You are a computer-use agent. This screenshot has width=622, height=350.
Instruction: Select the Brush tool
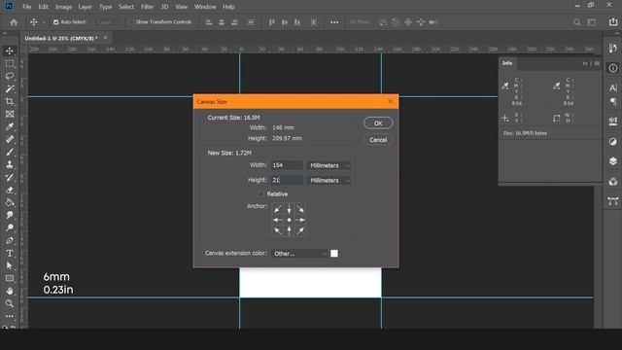[10, 152]
